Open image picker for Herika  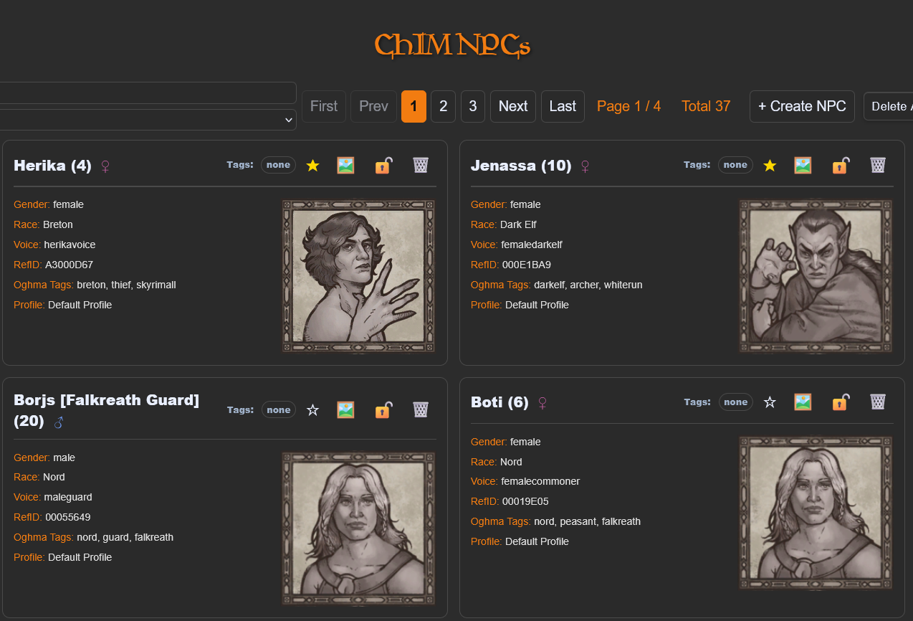[x=345, y=166]
